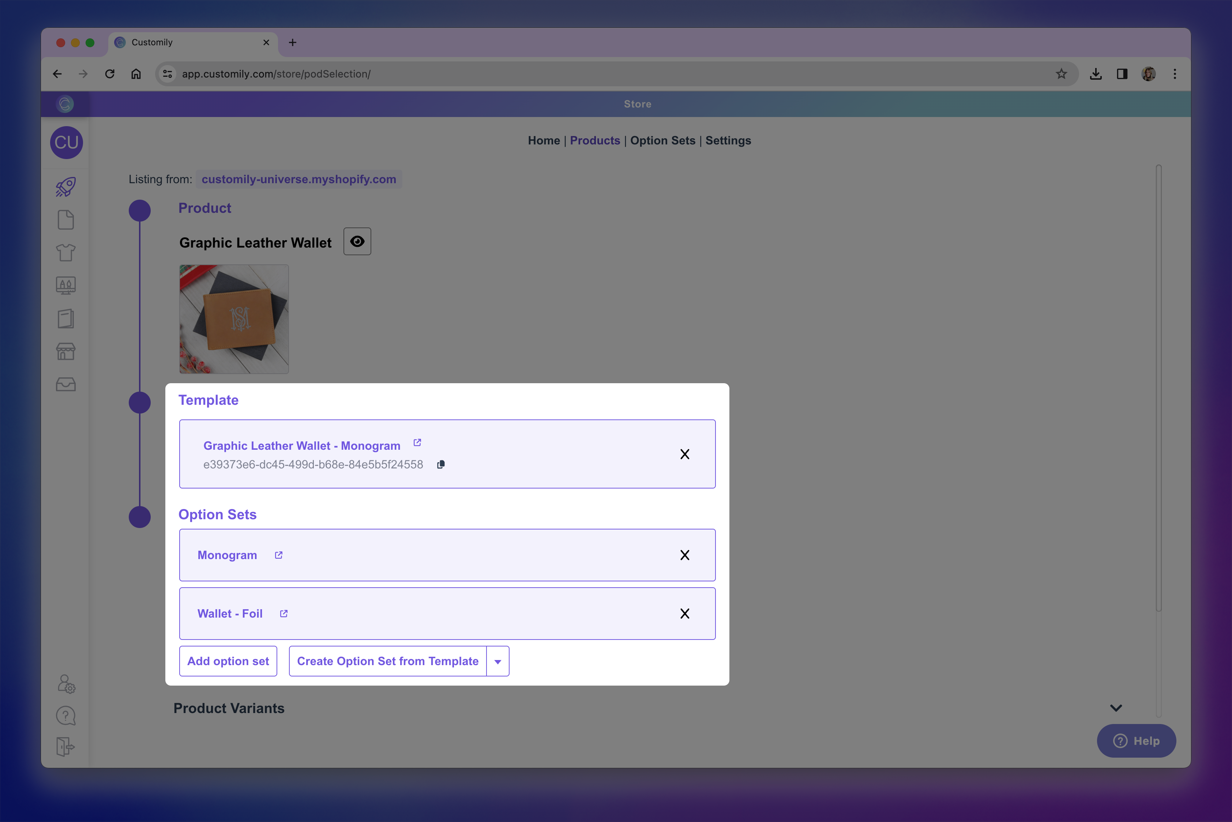Expand the Create Option Set from Template dropdown arrow

497,661
